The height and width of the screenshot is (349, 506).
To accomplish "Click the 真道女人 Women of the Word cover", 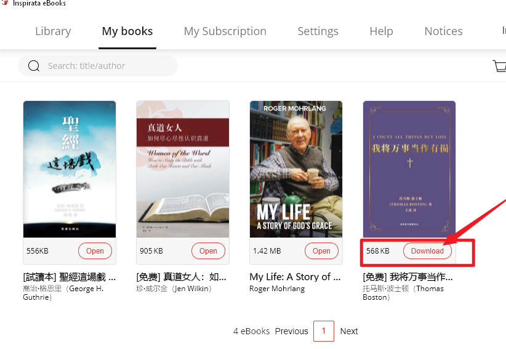I will tap(183, 169).
